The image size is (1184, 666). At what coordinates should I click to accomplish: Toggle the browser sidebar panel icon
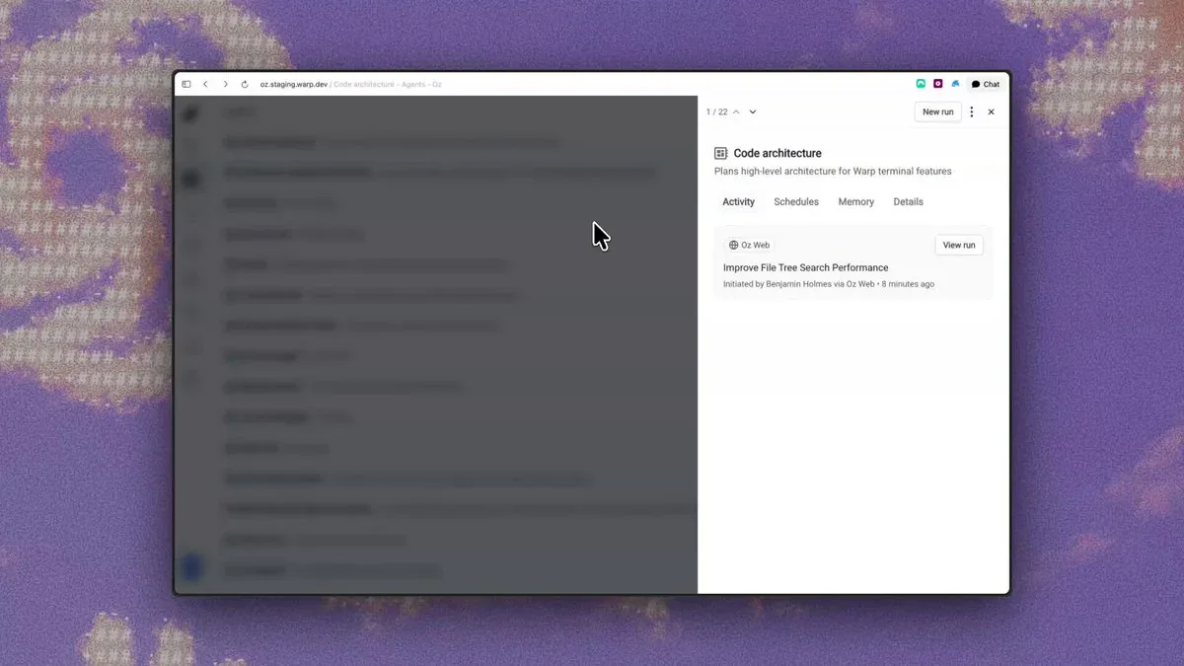186,85
